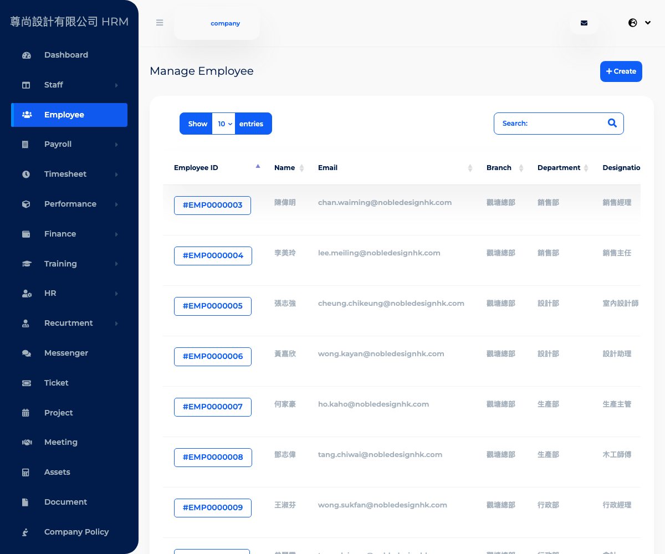Screen dimensions: 665x554
Task: Click the Meeting handshake icon
Action: coord(26,443)
